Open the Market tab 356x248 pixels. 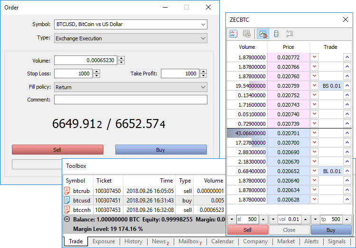point(286,241)
